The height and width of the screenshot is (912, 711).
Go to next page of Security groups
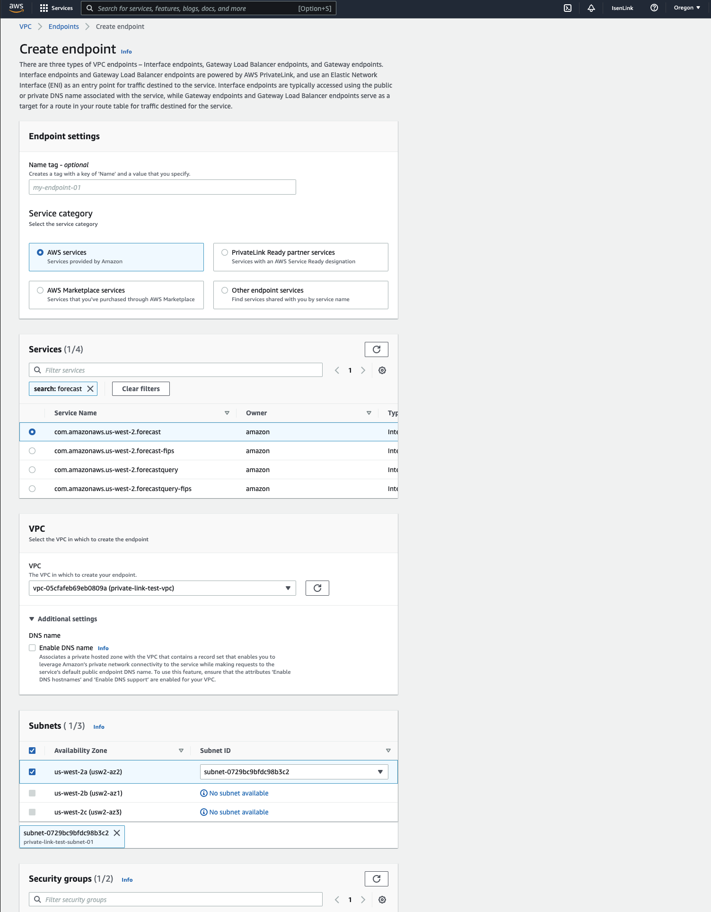(x=363, y=900)
